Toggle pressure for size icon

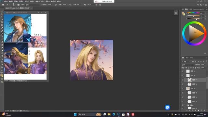[x=97, y=5]
